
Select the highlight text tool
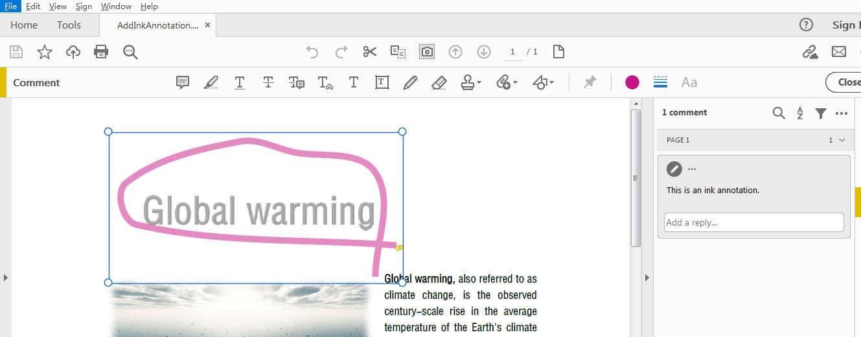(211, 82)
